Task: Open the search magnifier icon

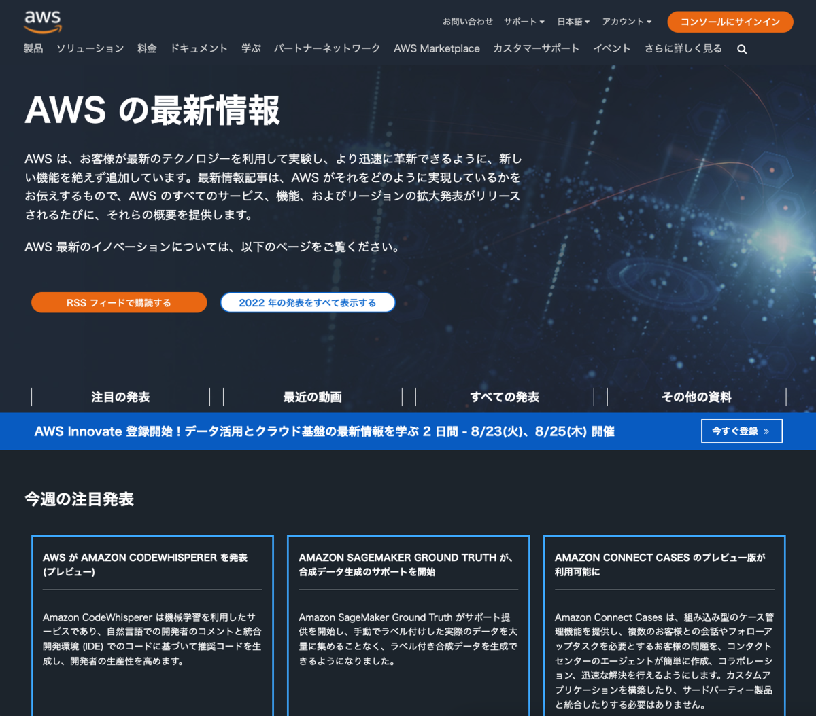Action: (x=742, y=49)
